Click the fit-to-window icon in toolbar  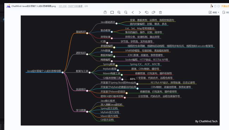coord(112,12)
